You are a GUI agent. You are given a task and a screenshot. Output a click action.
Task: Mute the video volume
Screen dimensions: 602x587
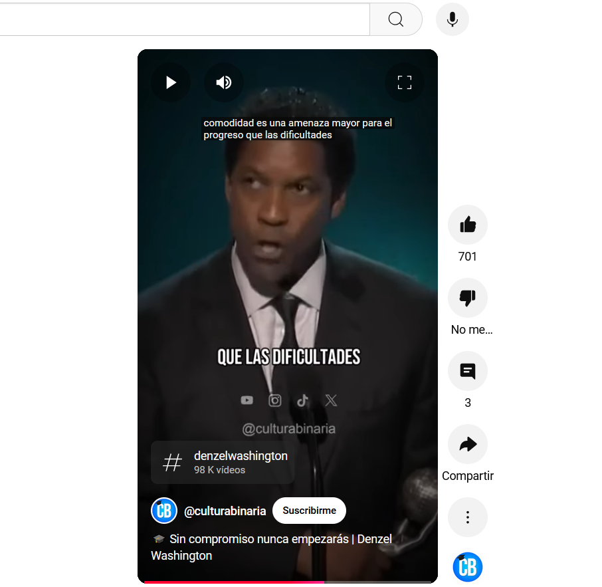coord(224,82)
